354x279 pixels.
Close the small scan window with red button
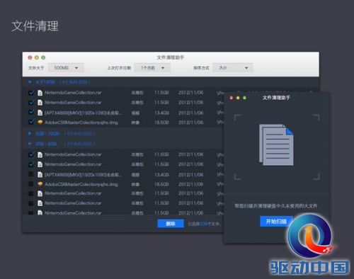(x=232, y=98)
